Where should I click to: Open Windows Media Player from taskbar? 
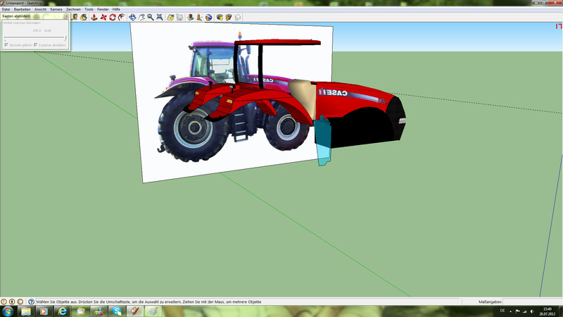pyautogui.click(x=44, y=311)
